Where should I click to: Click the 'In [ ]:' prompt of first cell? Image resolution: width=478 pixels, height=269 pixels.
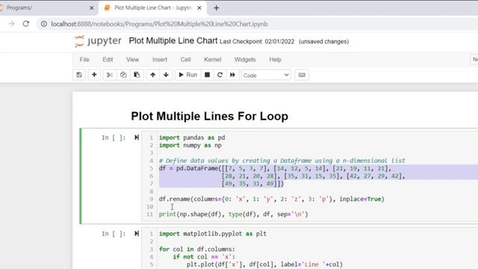point(114,137)
